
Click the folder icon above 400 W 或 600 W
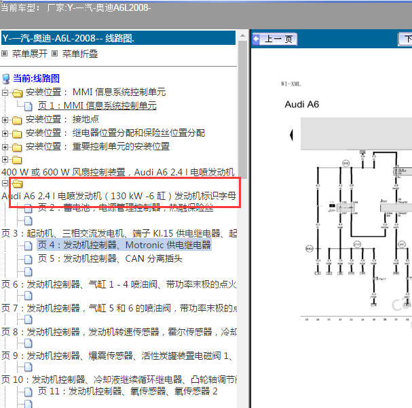[17, 160]
